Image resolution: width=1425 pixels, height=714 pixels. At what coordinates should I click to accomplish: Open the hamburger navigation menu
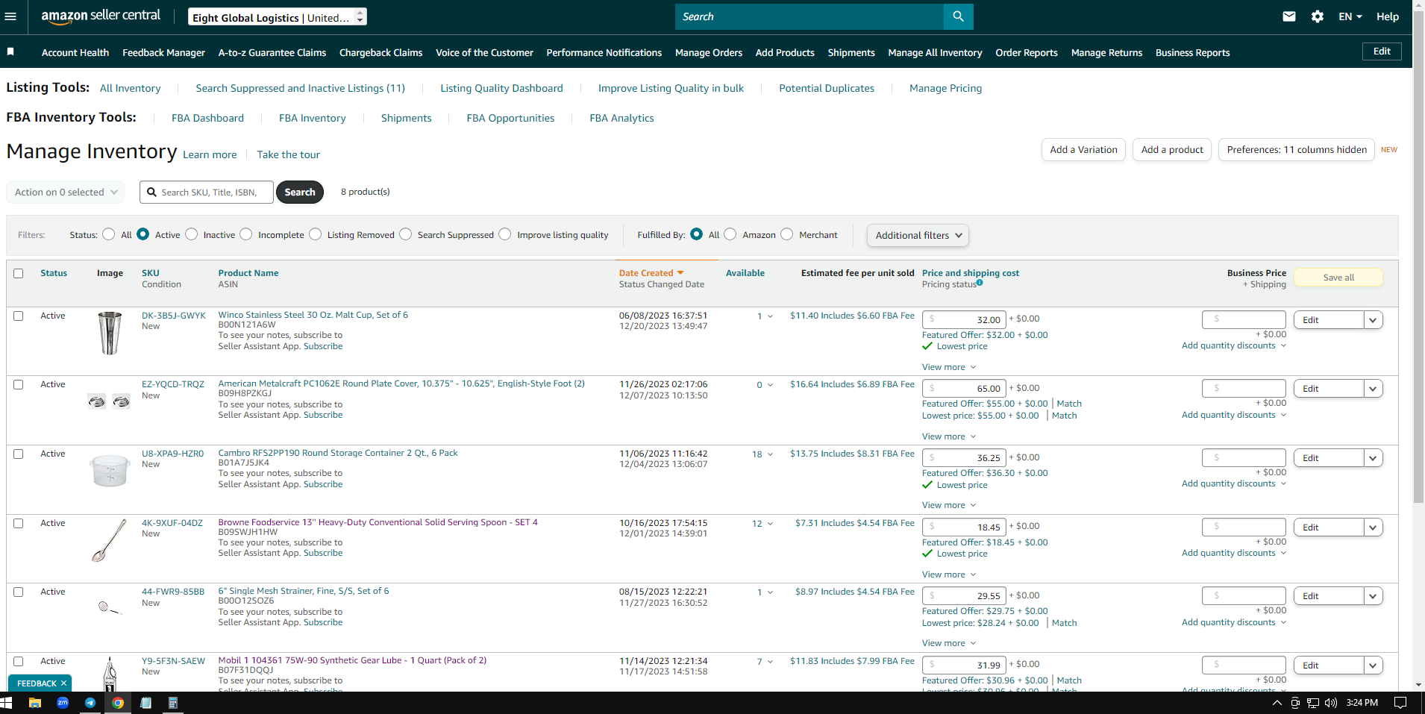pos(10,16)
